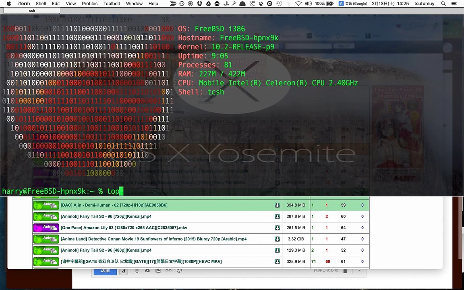Click the 251.5 MiB size cell
This screenshot has height=290, width=464.
tap(296, 228)
